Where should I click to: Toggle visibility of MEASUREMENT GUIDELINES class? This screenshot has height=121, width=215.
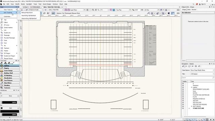(x=183, y=89)
